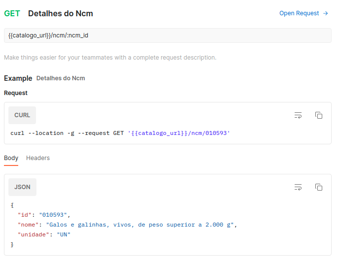Select the example name 'Detalhes do Ncm'
Image resolution: width=338 pixels, height=262 pixels.
[x=61, y=78]
